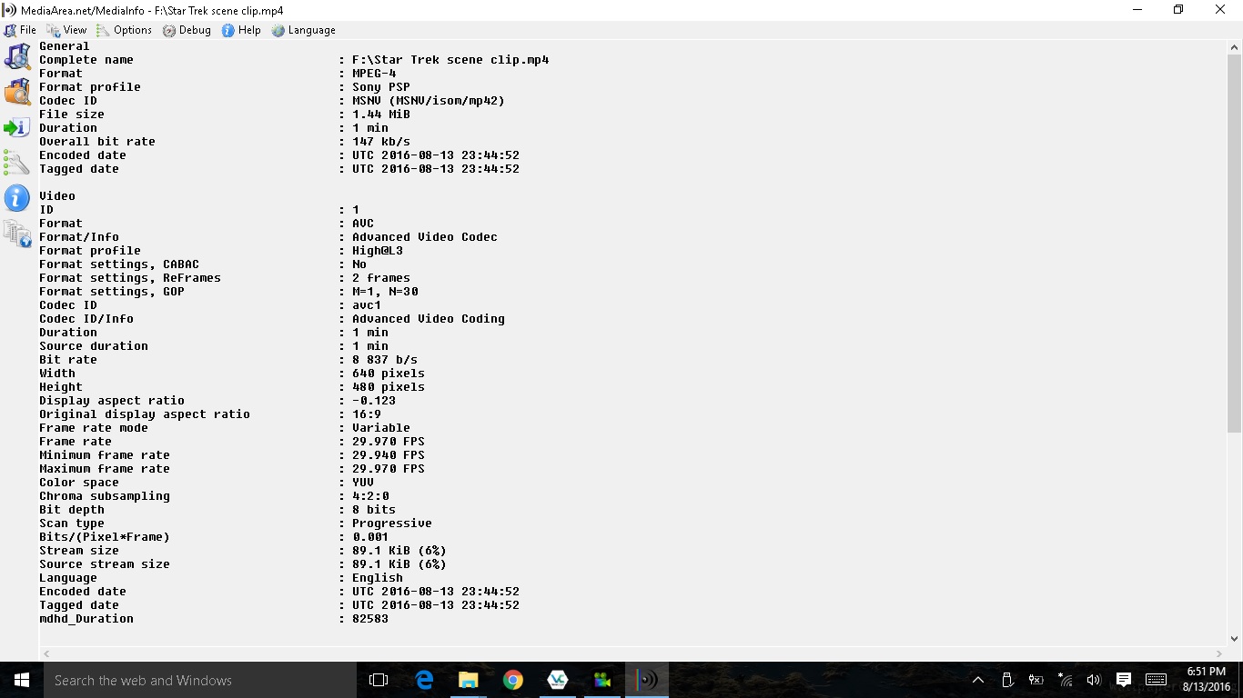Click the MediaInfo taskbar icon
1243x698 pixels.
(647, 680)
